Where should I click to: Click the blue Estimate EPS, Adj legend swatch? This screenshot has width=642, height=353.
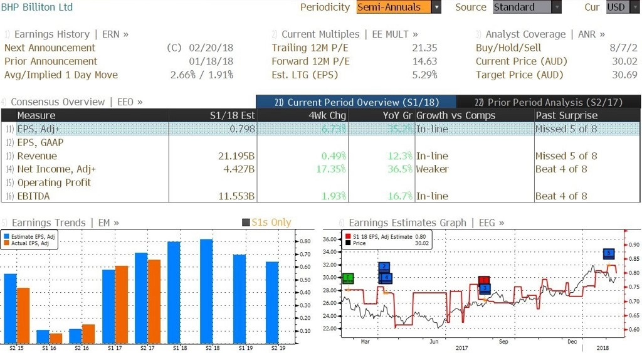[x=6, y=237]
